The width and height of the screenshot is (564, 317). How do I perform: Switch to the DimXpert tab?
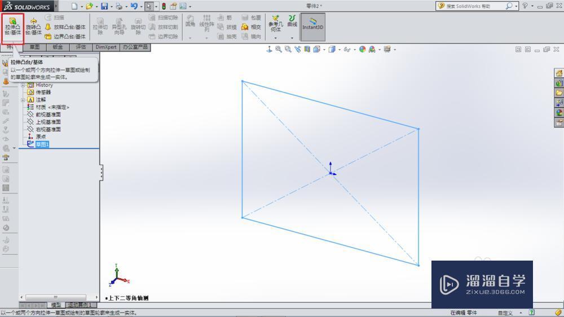click(x=106, y=47)
